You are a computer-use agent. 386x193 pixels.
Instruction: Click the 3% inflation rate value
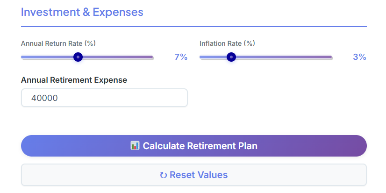point(359,57)
